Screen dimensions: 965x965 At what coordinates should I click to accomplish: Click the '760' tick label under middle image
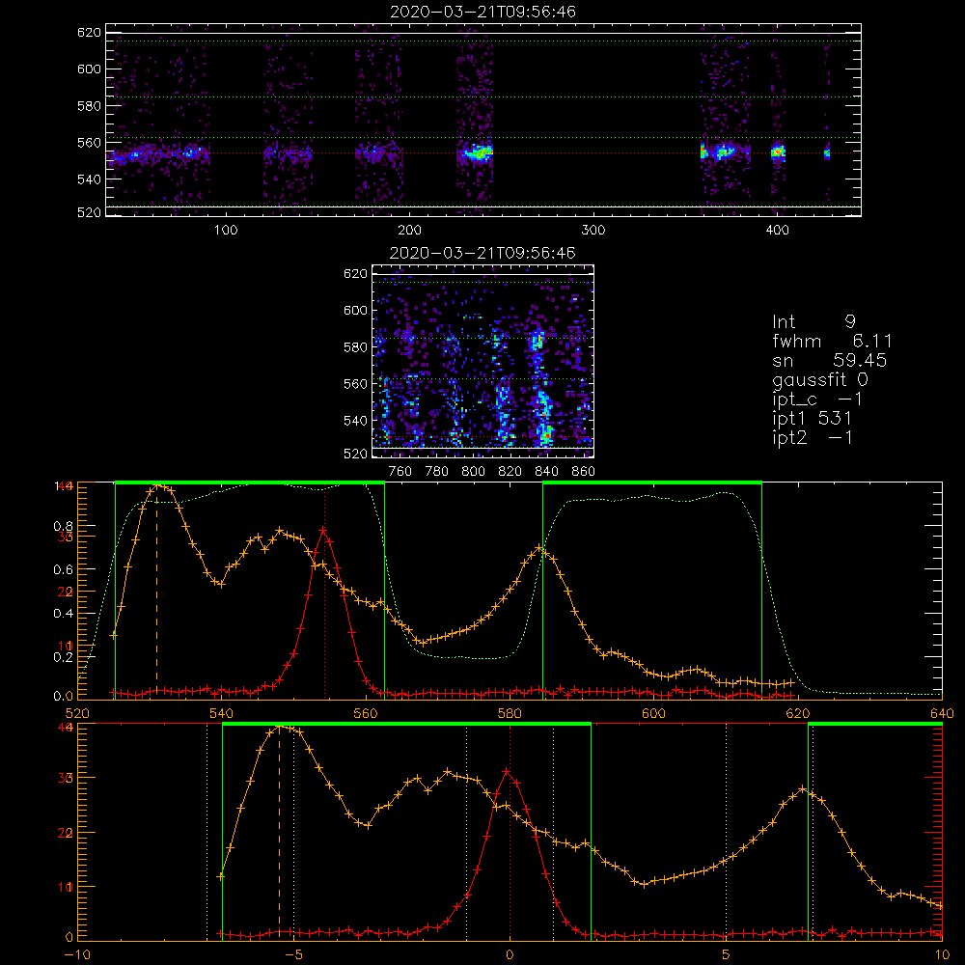coord(400,472)
